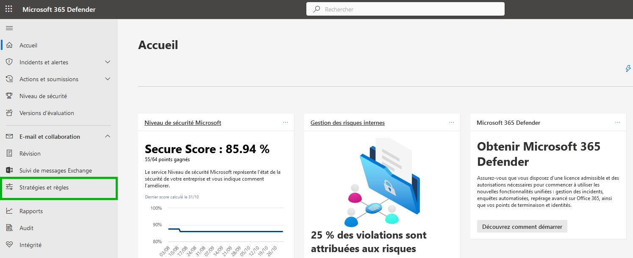The height and width of the screenshot is (258, 633).
Task: Click the Accueil home icon
Action: tap(9, 45)
